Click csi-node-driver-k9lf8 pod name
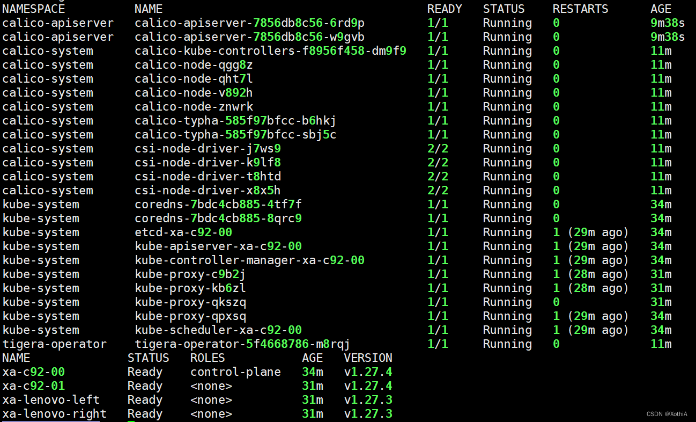696x422 pixels. coord(208,163)
